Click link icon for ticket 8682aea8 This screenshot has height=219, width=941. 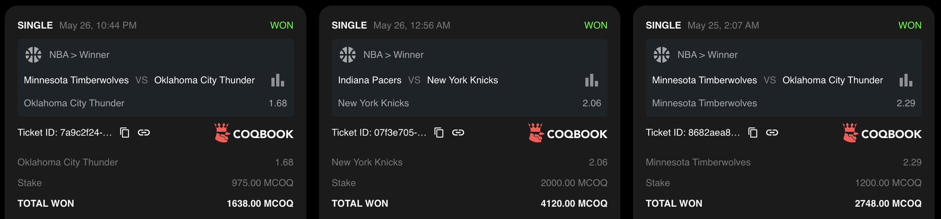click(772, 133)
